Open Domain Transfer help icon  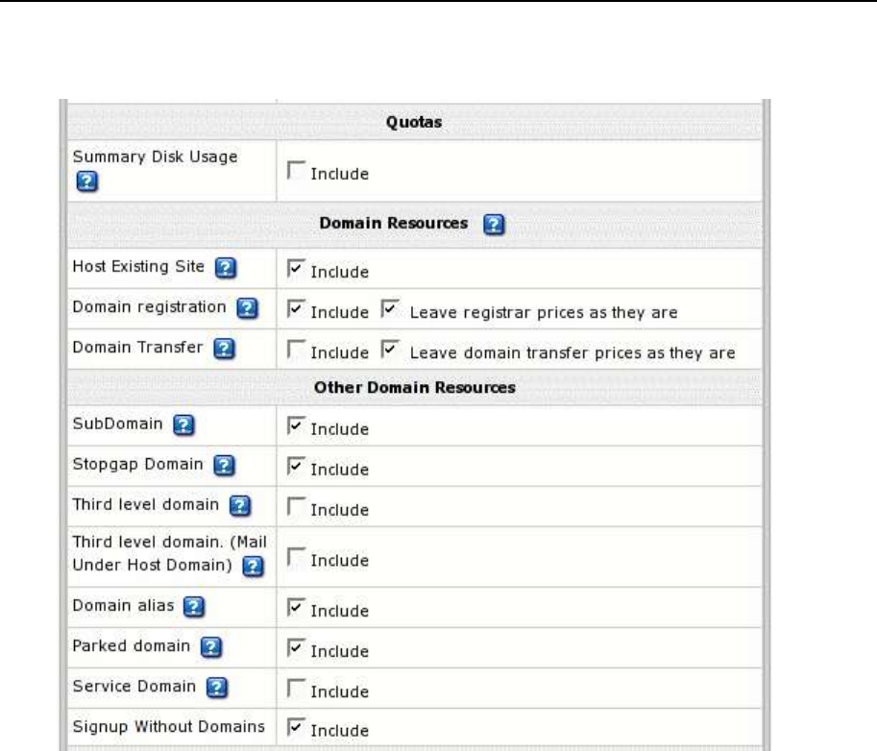pos(224,349)
